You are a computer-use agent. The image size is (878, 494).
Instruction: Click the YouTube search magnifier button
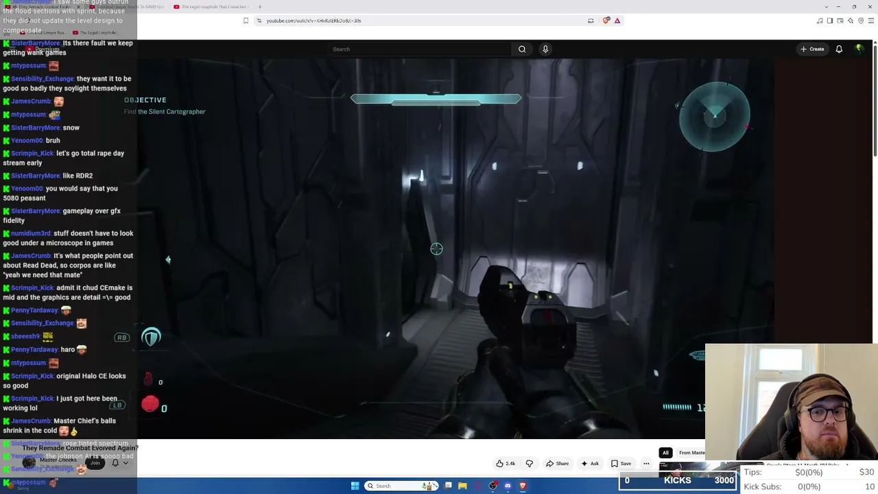(522, 49)
